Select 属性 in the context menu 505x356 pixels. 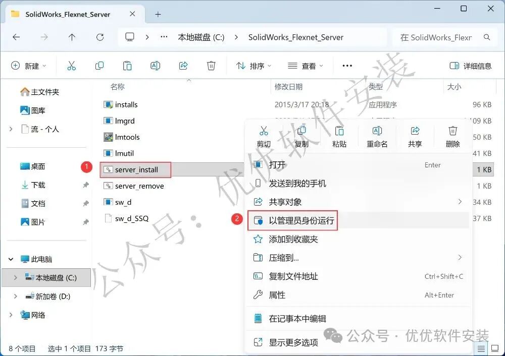click(358, 295)
